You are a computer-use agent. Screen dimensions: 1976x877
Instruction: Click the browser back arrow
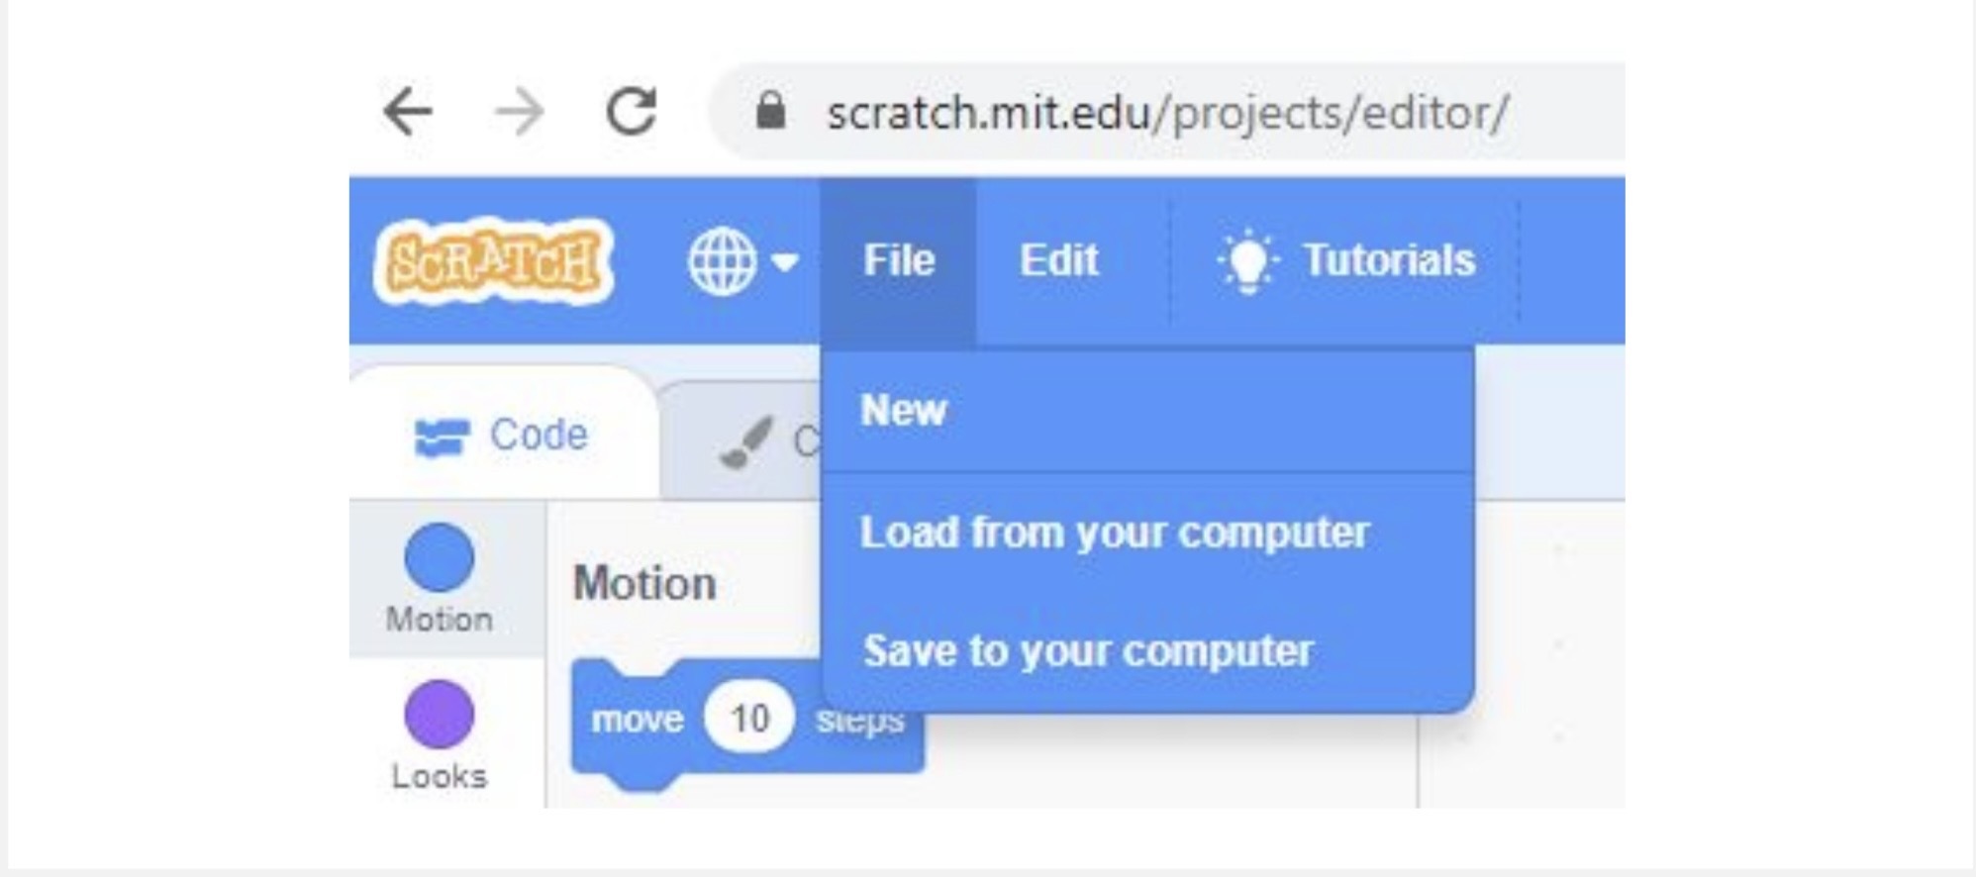coord(408,111)
